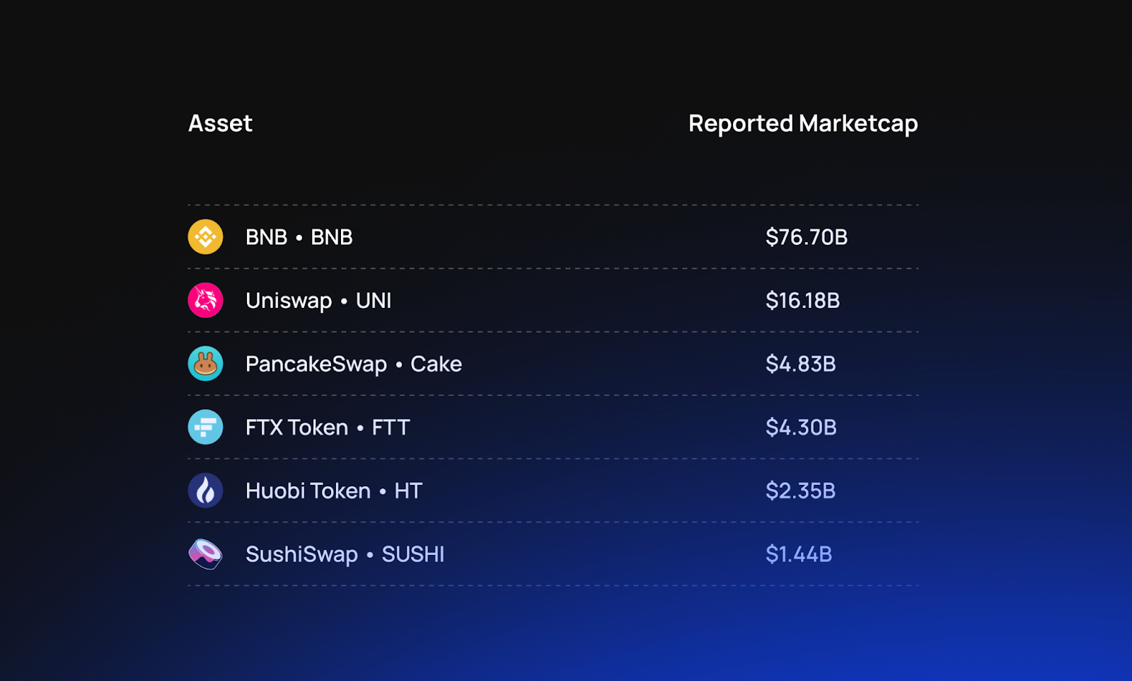
Task: Click the BNB coin logo icon
Action: click(x=205, y=237)
